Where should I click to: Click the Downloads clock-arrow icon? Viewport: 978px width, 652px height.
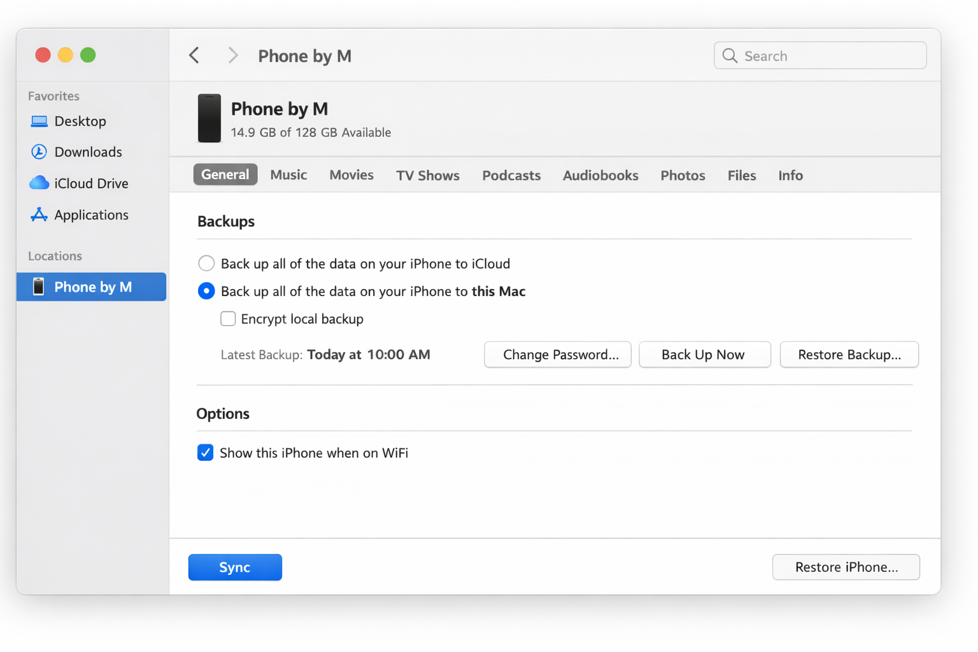click(x=39, y=152)
